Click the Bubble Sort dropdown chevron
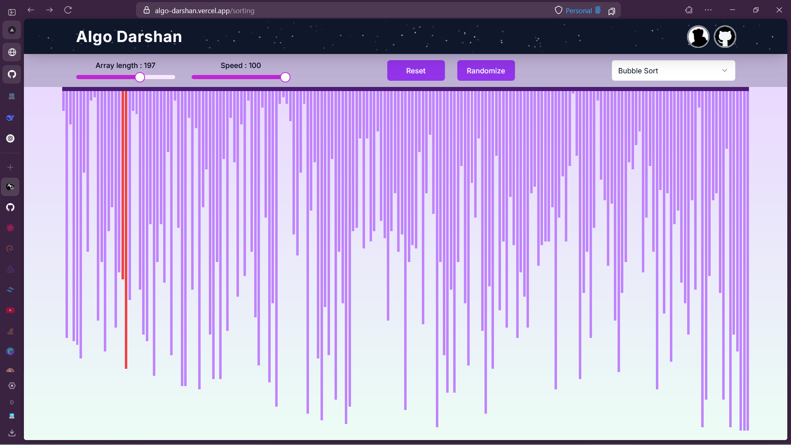 click(x=725, y=70)
